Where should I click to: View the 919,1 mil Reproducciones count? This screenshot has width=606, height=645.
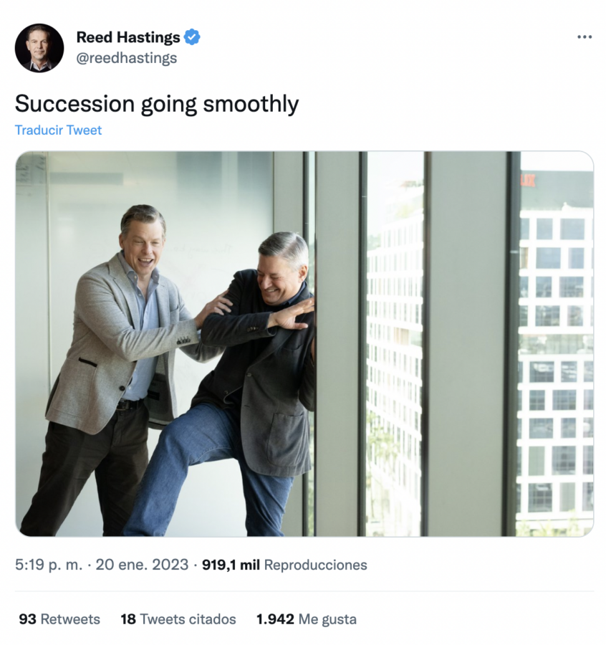284,565
